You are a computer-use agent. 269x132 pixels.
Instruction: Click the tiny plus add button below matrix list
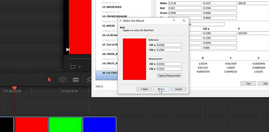[97, 86]
